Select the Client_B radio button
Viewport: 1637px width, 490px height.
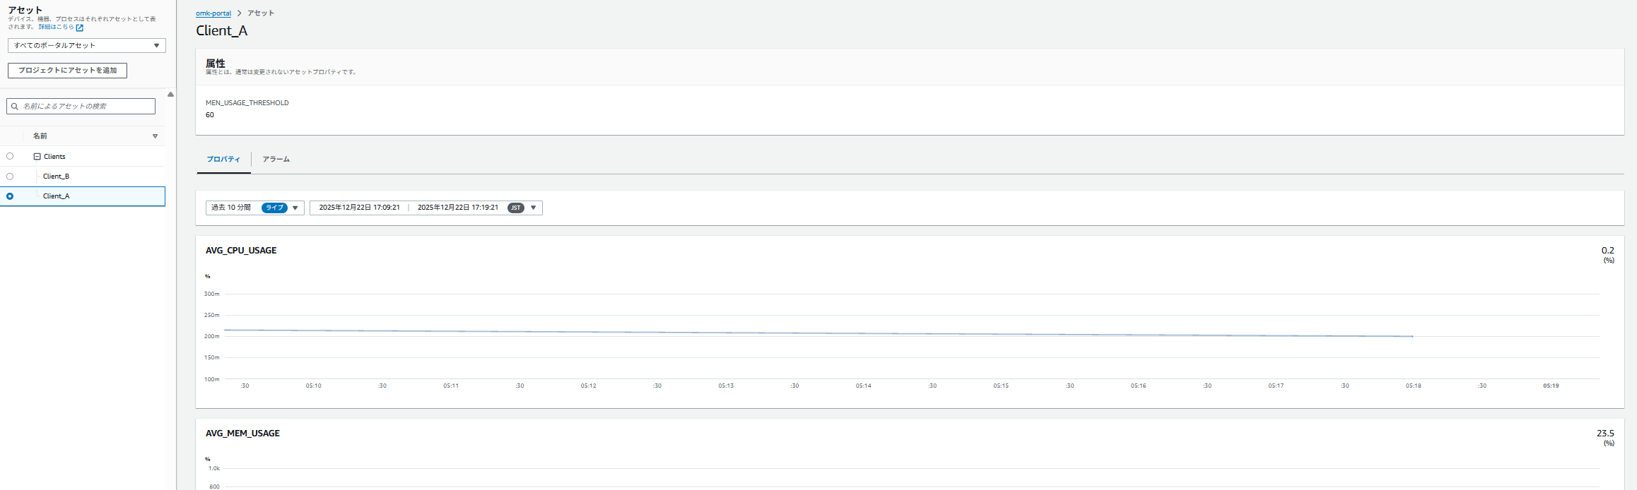point(10,177)
